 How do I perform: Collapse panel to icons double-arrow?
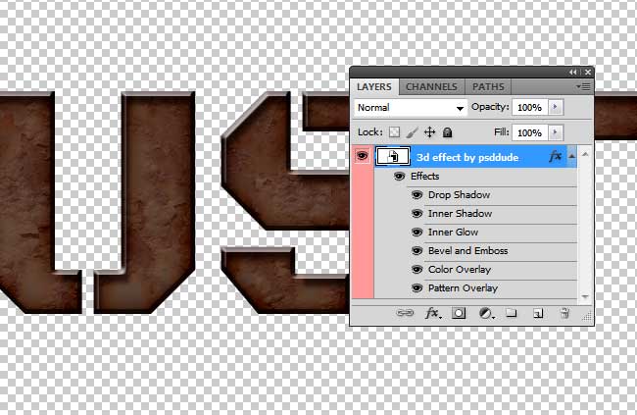(573, 72)
